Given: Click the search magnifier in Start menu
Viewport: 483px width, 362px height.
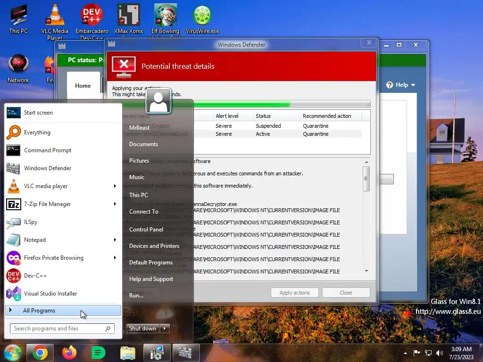Looking at the screenshot, I should tap(108, 329).
